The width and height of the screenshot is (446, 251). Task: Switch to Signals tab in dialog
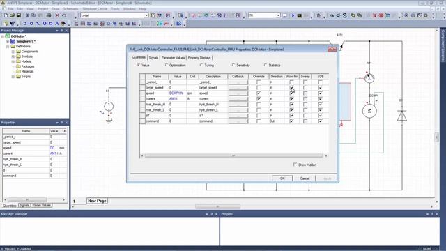[x=153, y=58]
